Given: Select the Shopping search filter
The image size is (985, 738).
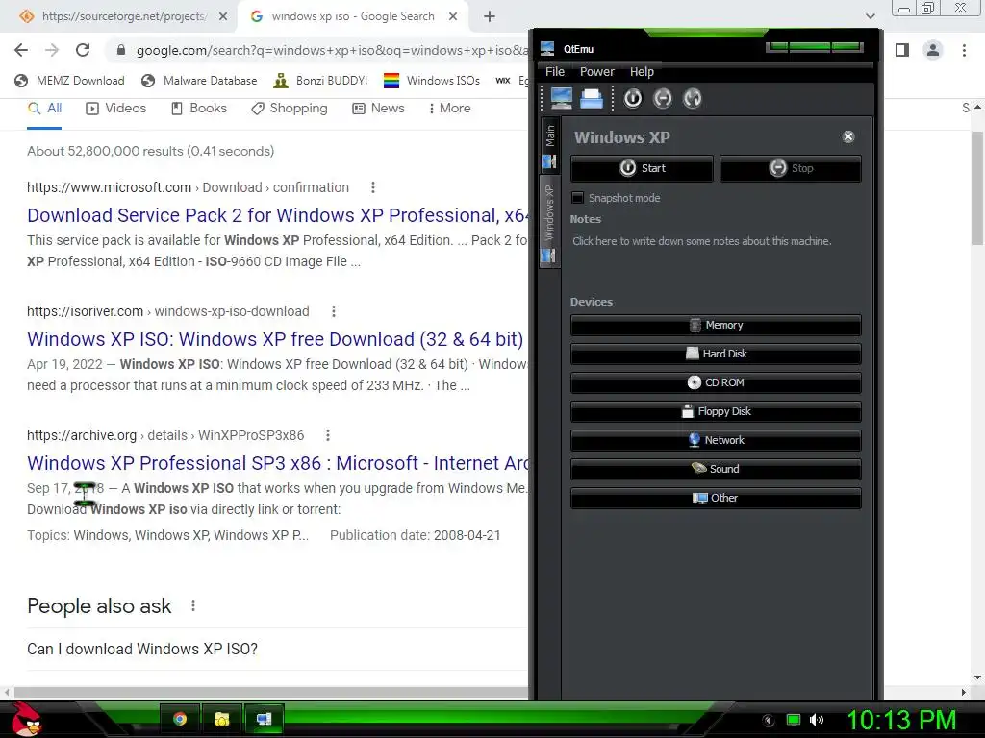Looking at the screenshot, I should pyautogui.click(x=289, y=108).
